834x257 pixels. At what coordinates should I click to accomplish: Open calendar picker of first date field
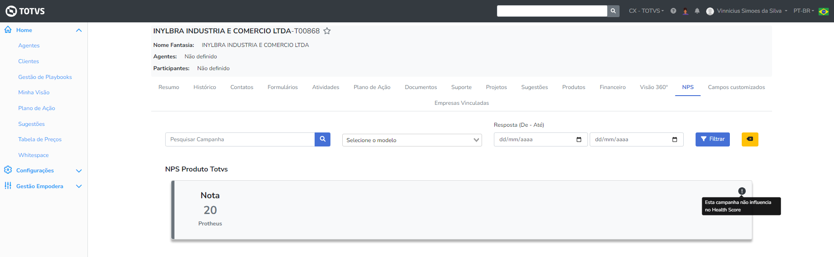pos(579,139)
